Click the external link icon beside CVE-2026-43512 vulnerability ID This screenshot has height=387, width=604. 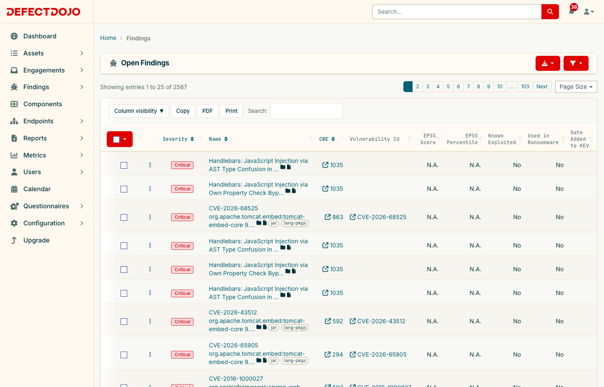pos(353,321)
